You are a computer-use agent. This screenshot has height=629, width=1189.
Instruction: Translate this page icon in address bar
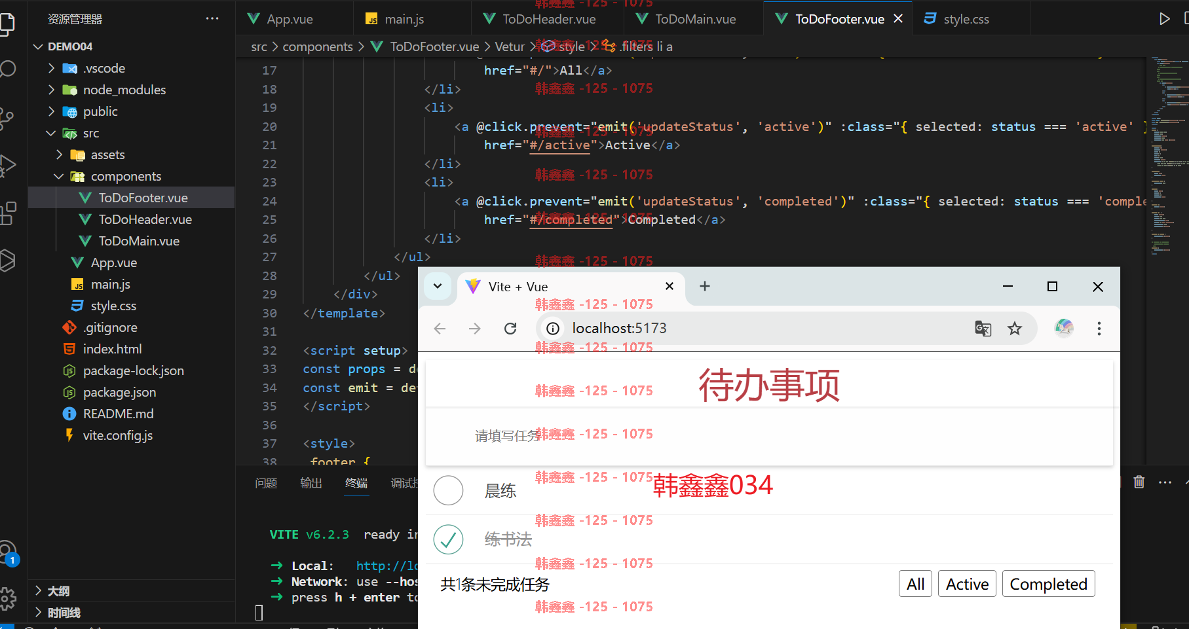983,328
